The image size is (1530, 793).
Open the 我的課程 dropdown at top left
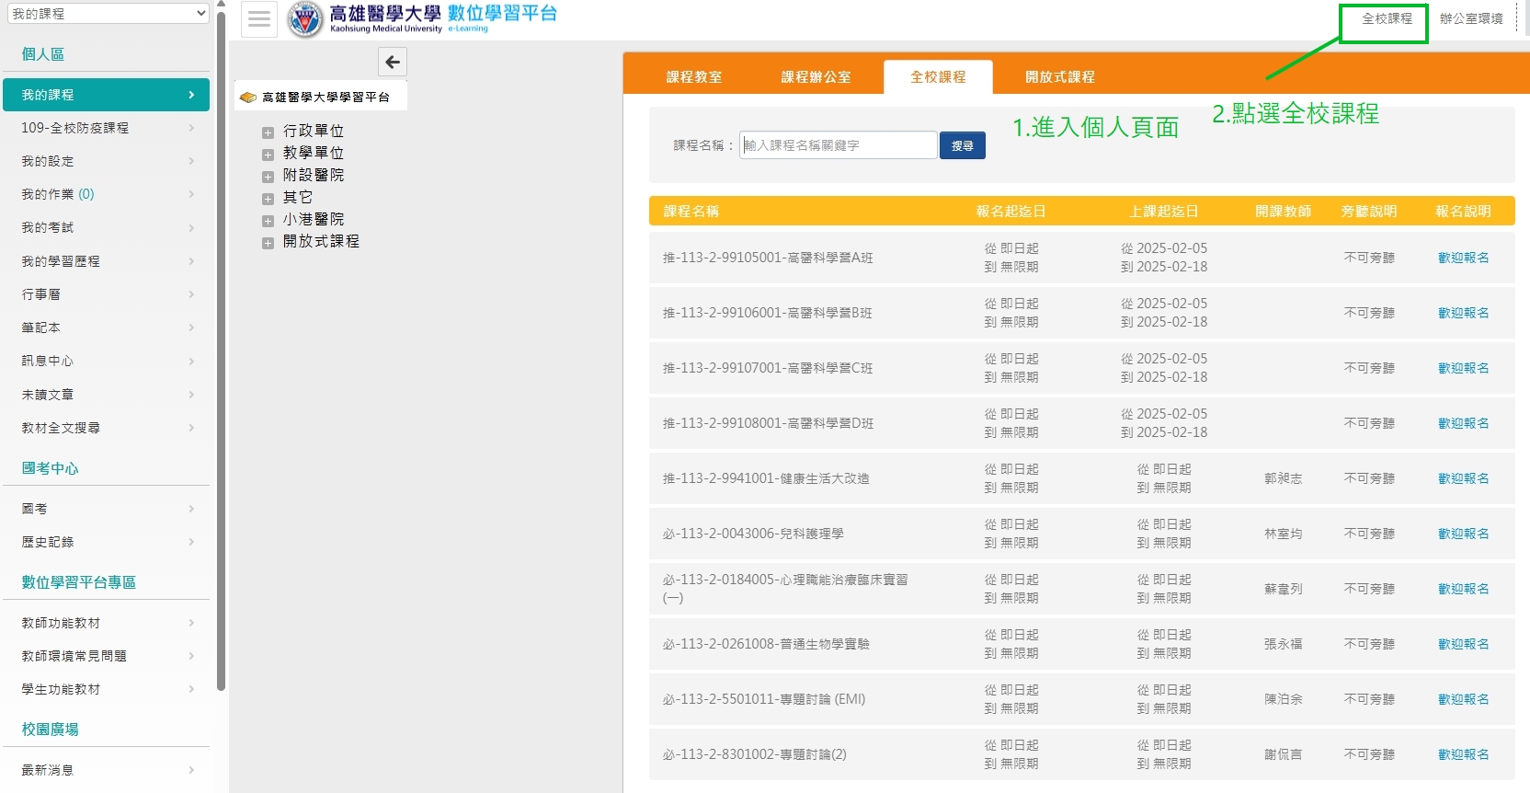108,13
